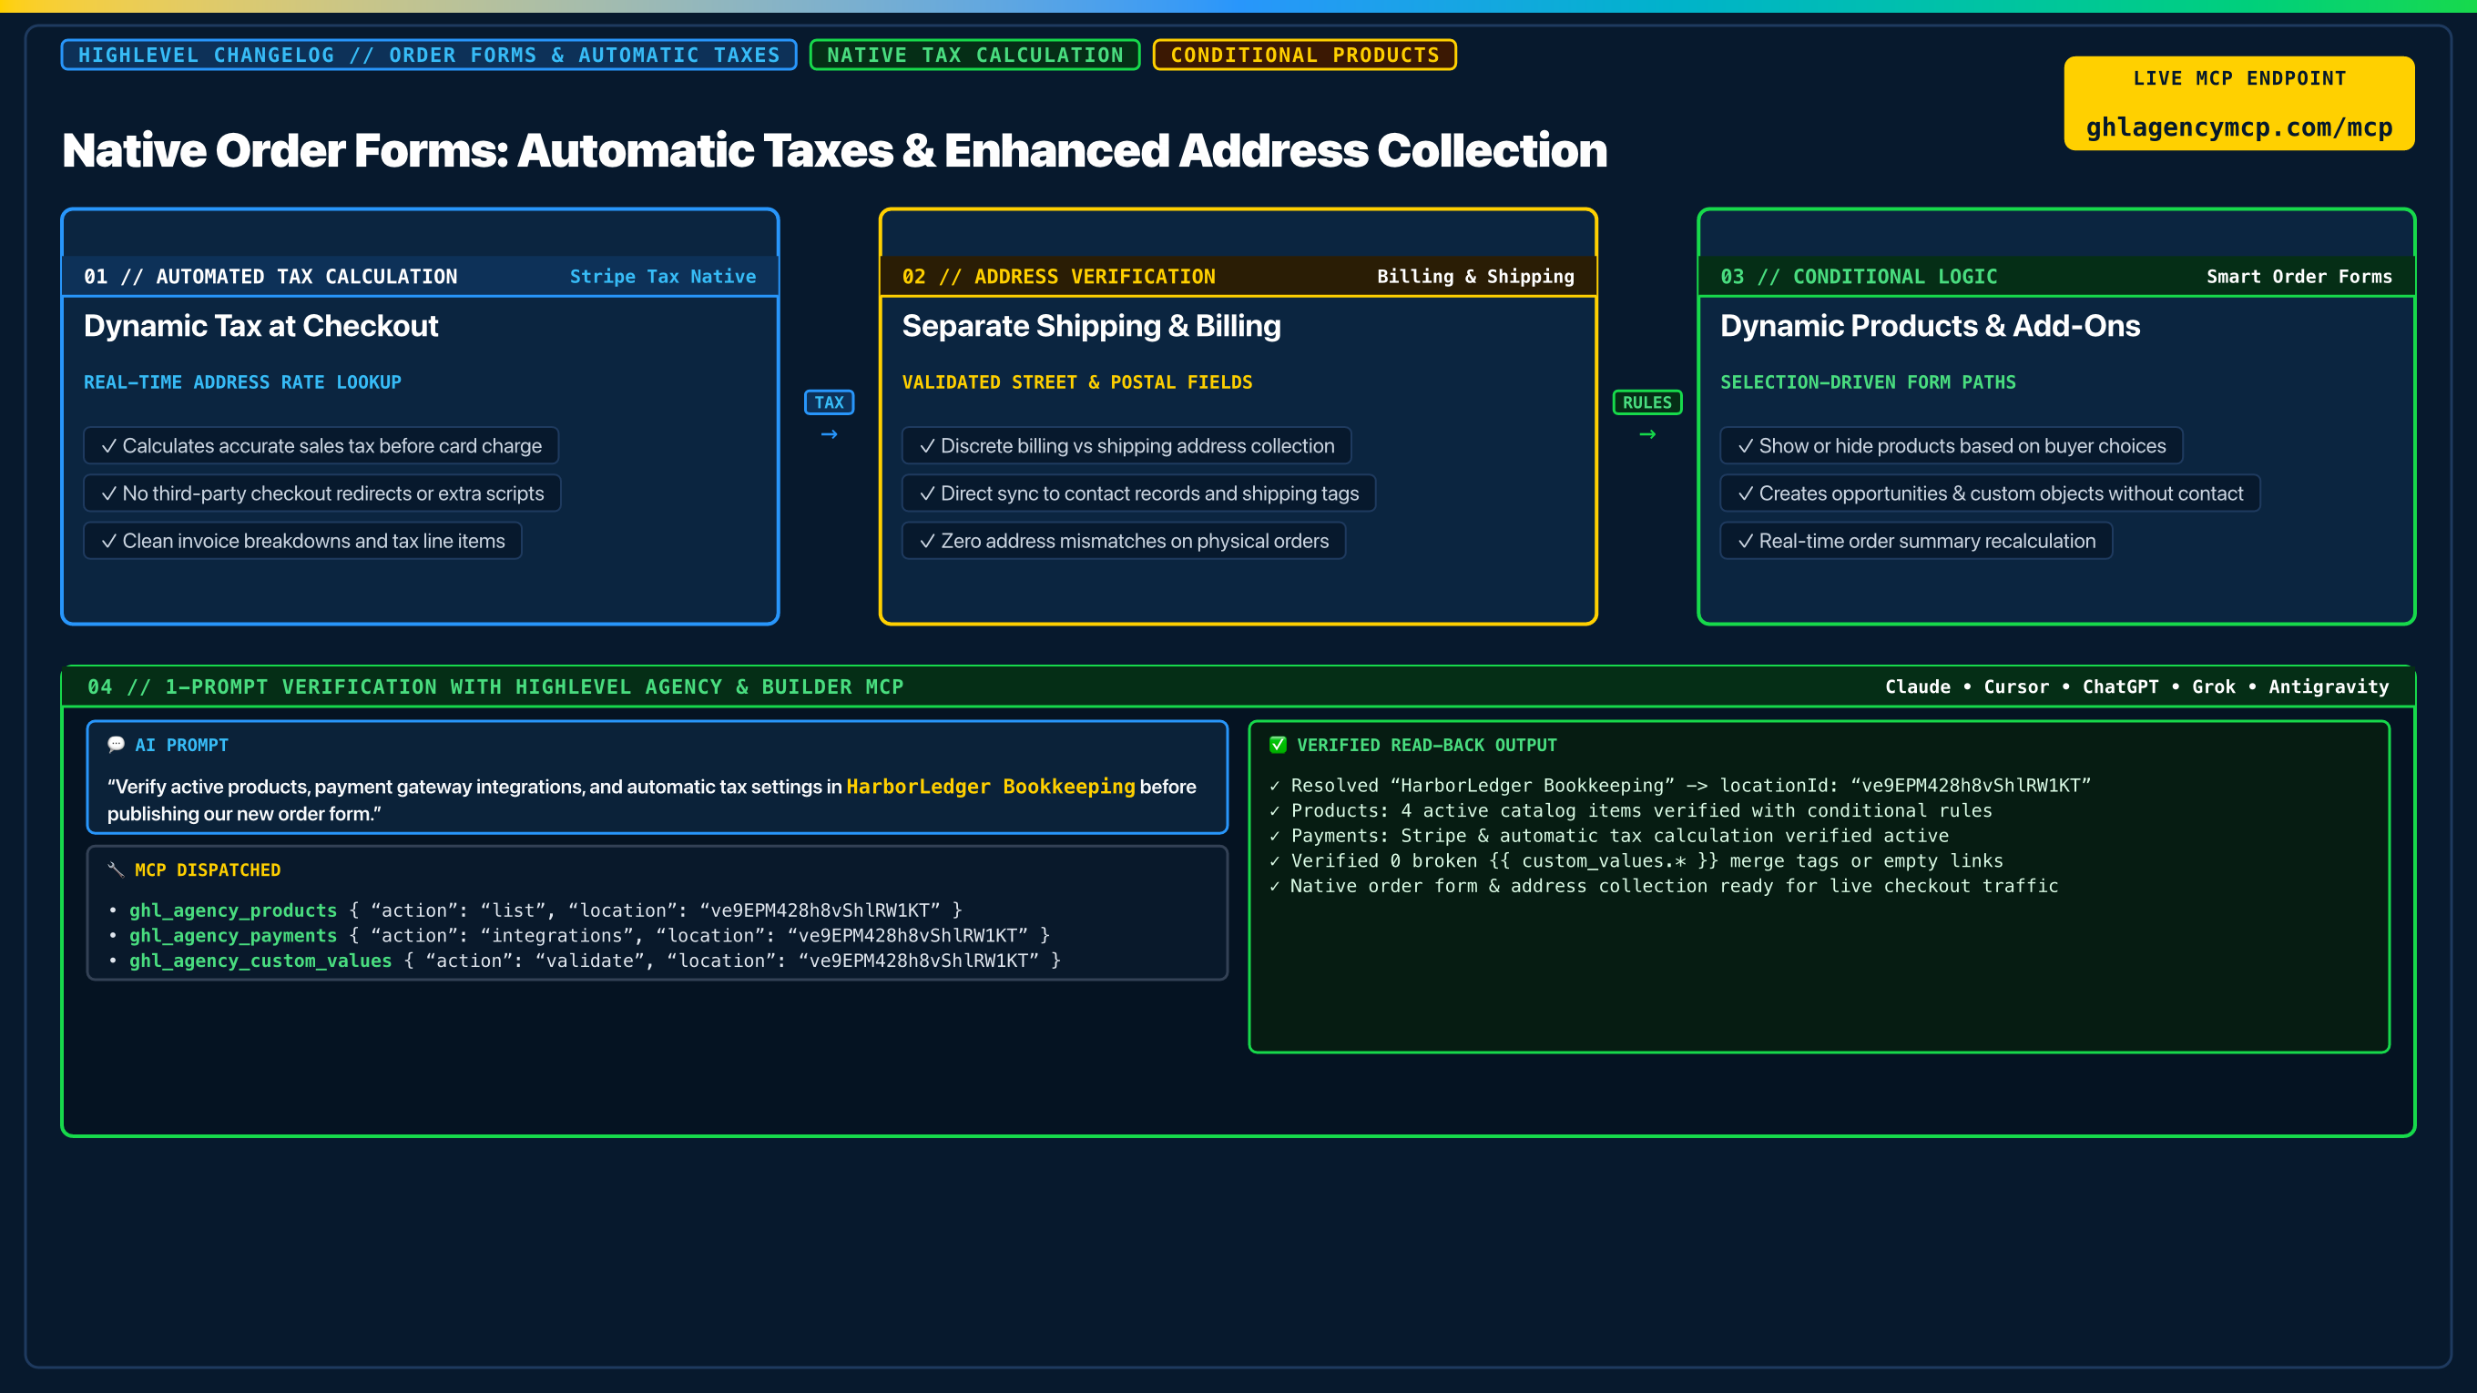This screenshot has height=1393, width=2477.
Task: Click 'Discrete billing vs shipping address collection'
Action: pos(1127,445)
